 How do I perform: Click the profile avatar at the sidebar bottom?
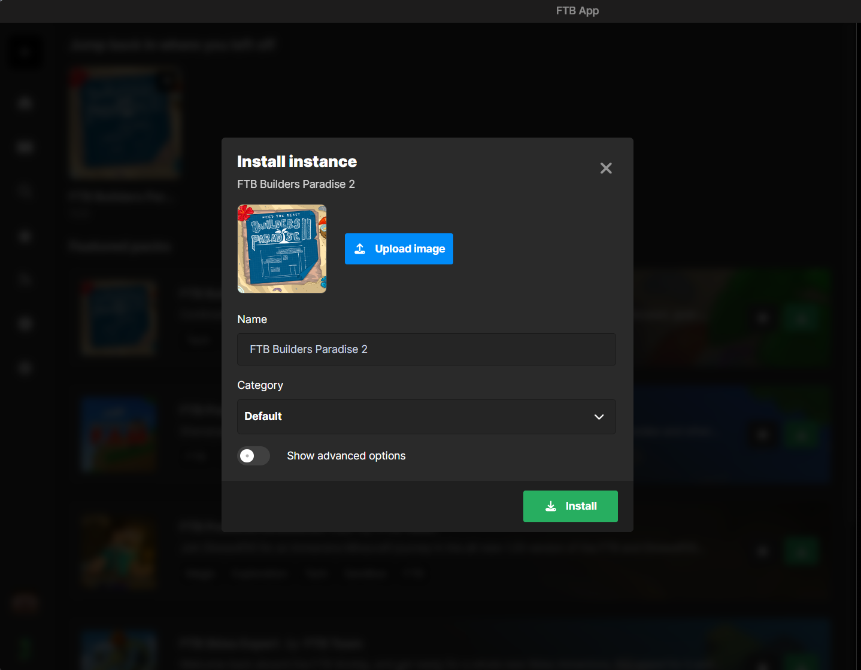25,604
